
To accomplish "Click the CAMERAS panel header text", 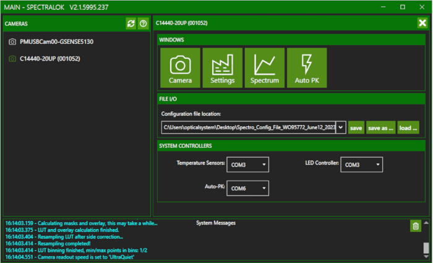I will (16, 24).
